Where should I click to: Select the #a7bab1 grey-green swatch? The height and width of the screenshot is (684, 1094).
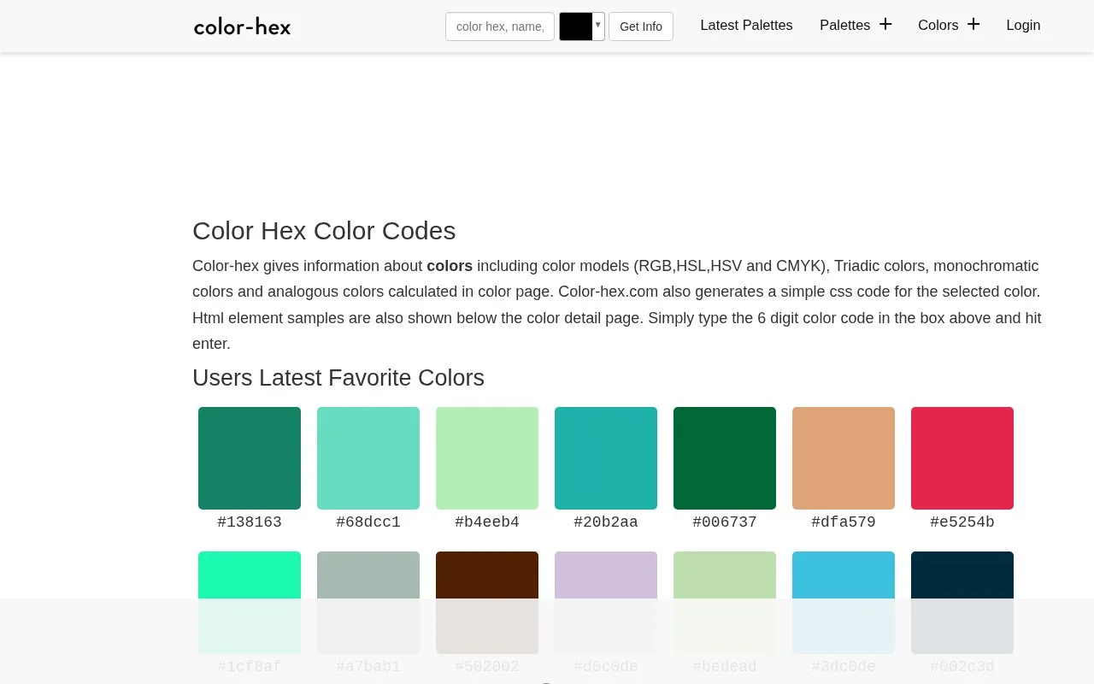368,603
